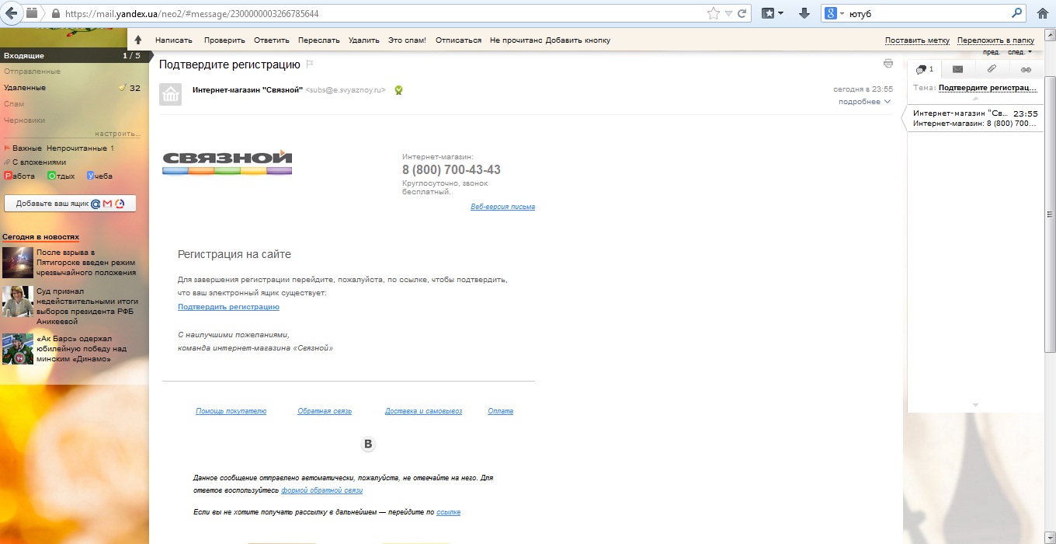Click Добавить кнопку in the toolbar

tap(578, 40)
